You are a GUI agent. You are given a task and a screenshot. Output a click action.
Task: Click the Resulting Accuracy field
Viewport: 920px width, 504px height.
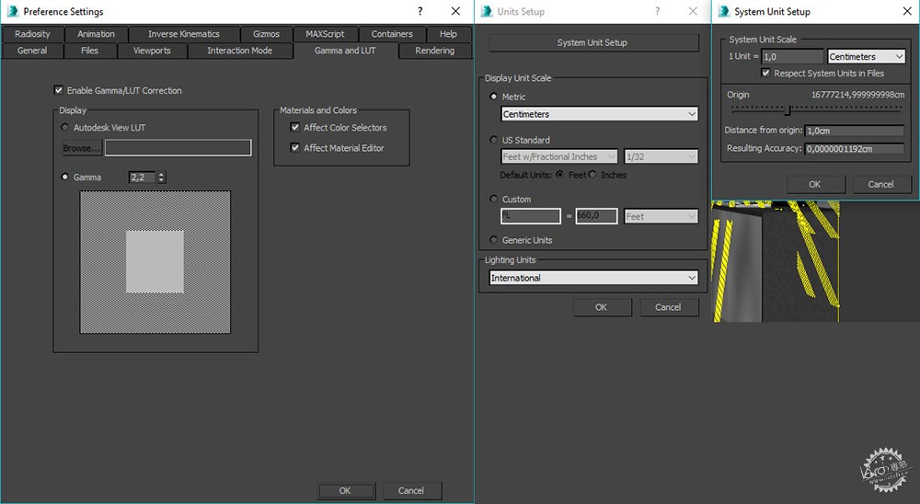click(x=855, y=148)
